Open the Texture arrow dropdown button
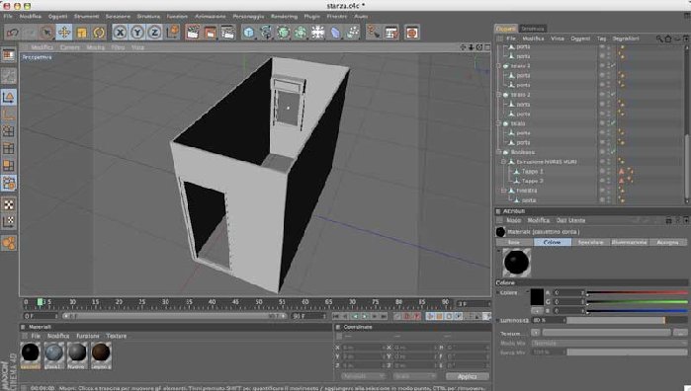This screenshot has width=691, height=391. point(536,333)
